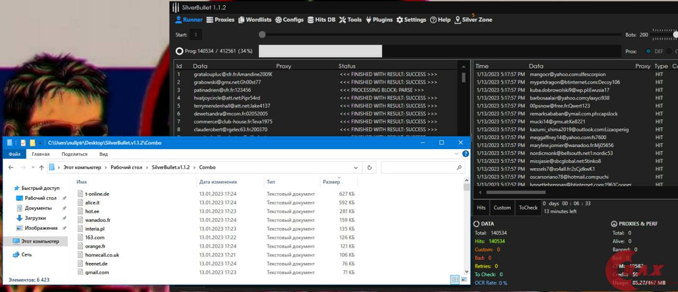Image resolution: width=678 pixels, height=292 pixels.
Task: Click the Start position slider handle
Action: [x=262, y=35]
